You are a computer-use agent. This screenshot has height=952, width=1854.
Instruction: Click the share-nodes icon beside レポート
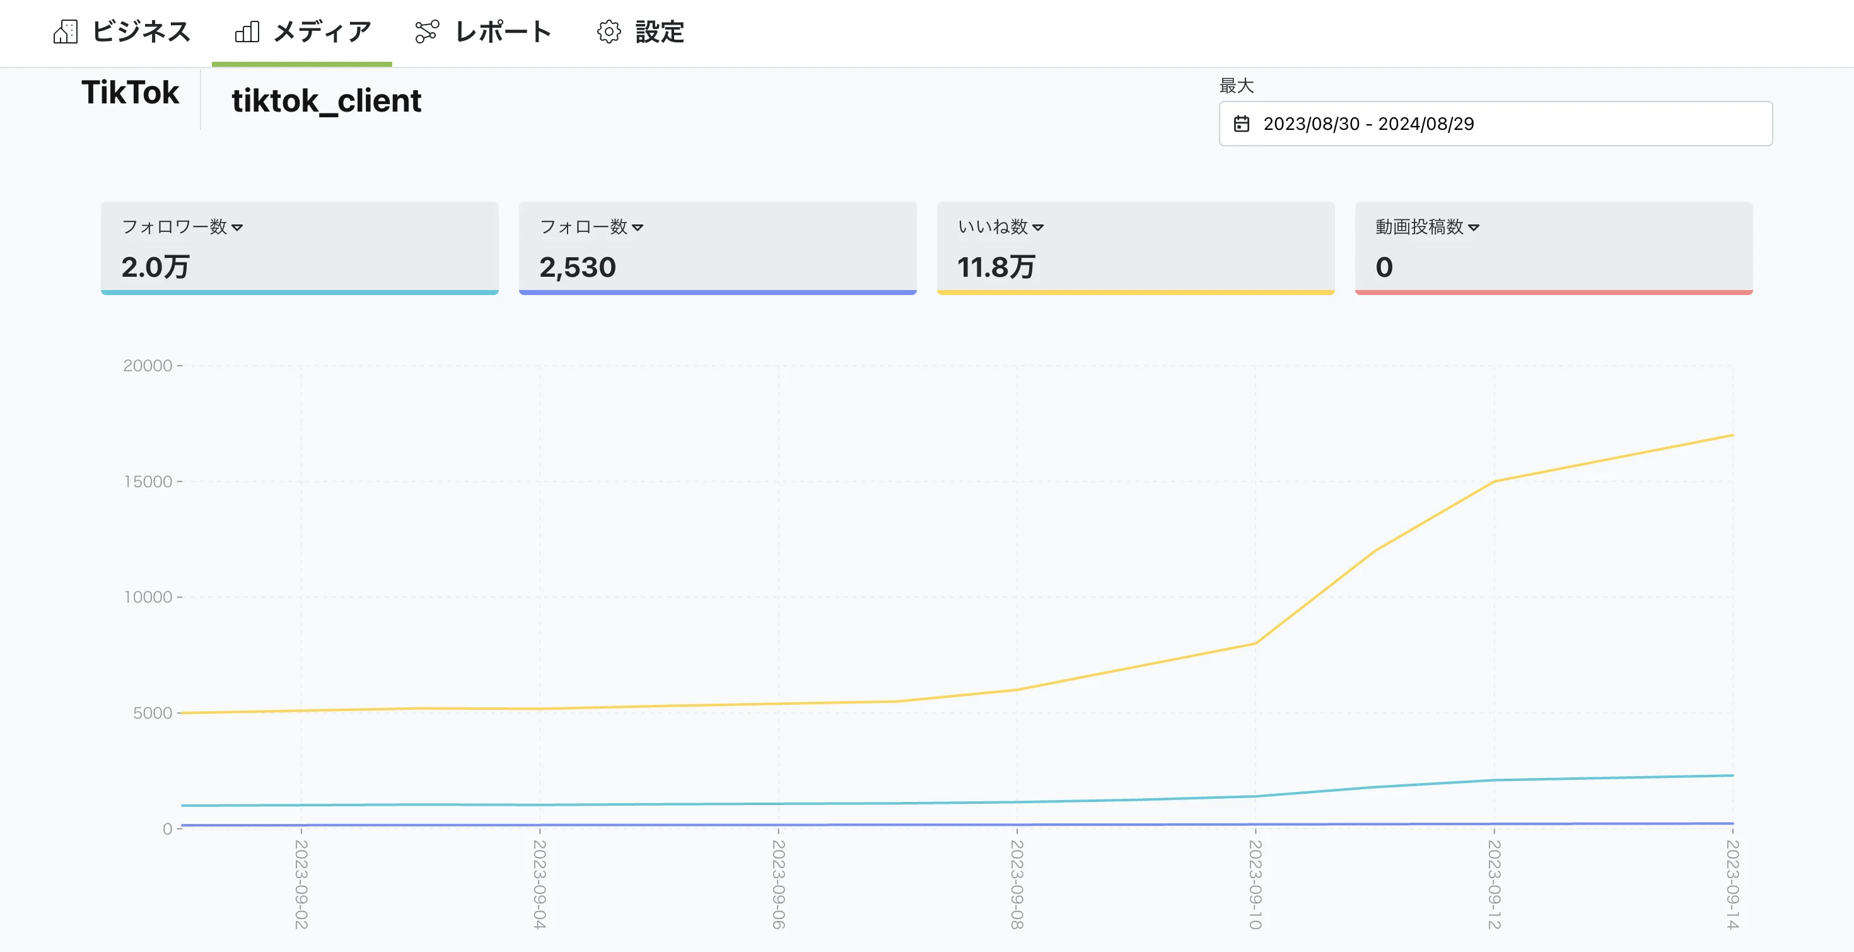[x=427, y=32]
